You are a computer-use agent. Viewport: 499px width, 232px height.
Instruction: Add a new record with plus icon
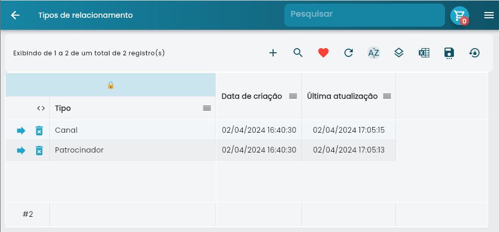[273, 53]
